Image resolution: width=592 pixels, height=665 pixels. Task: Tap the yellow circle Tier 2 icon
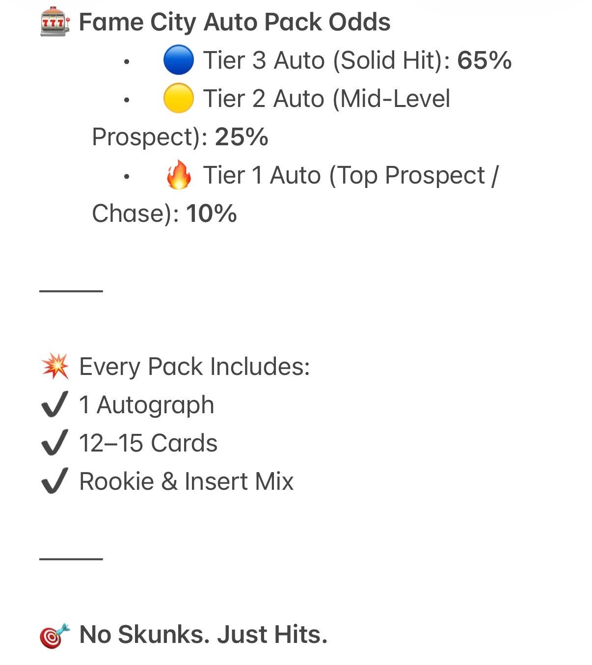tap(178, 98)
